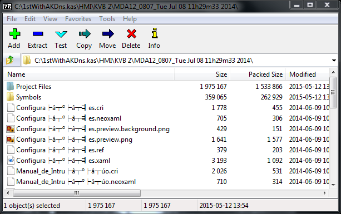
Task: Go up one folder level icon
Action: (10, 60)
